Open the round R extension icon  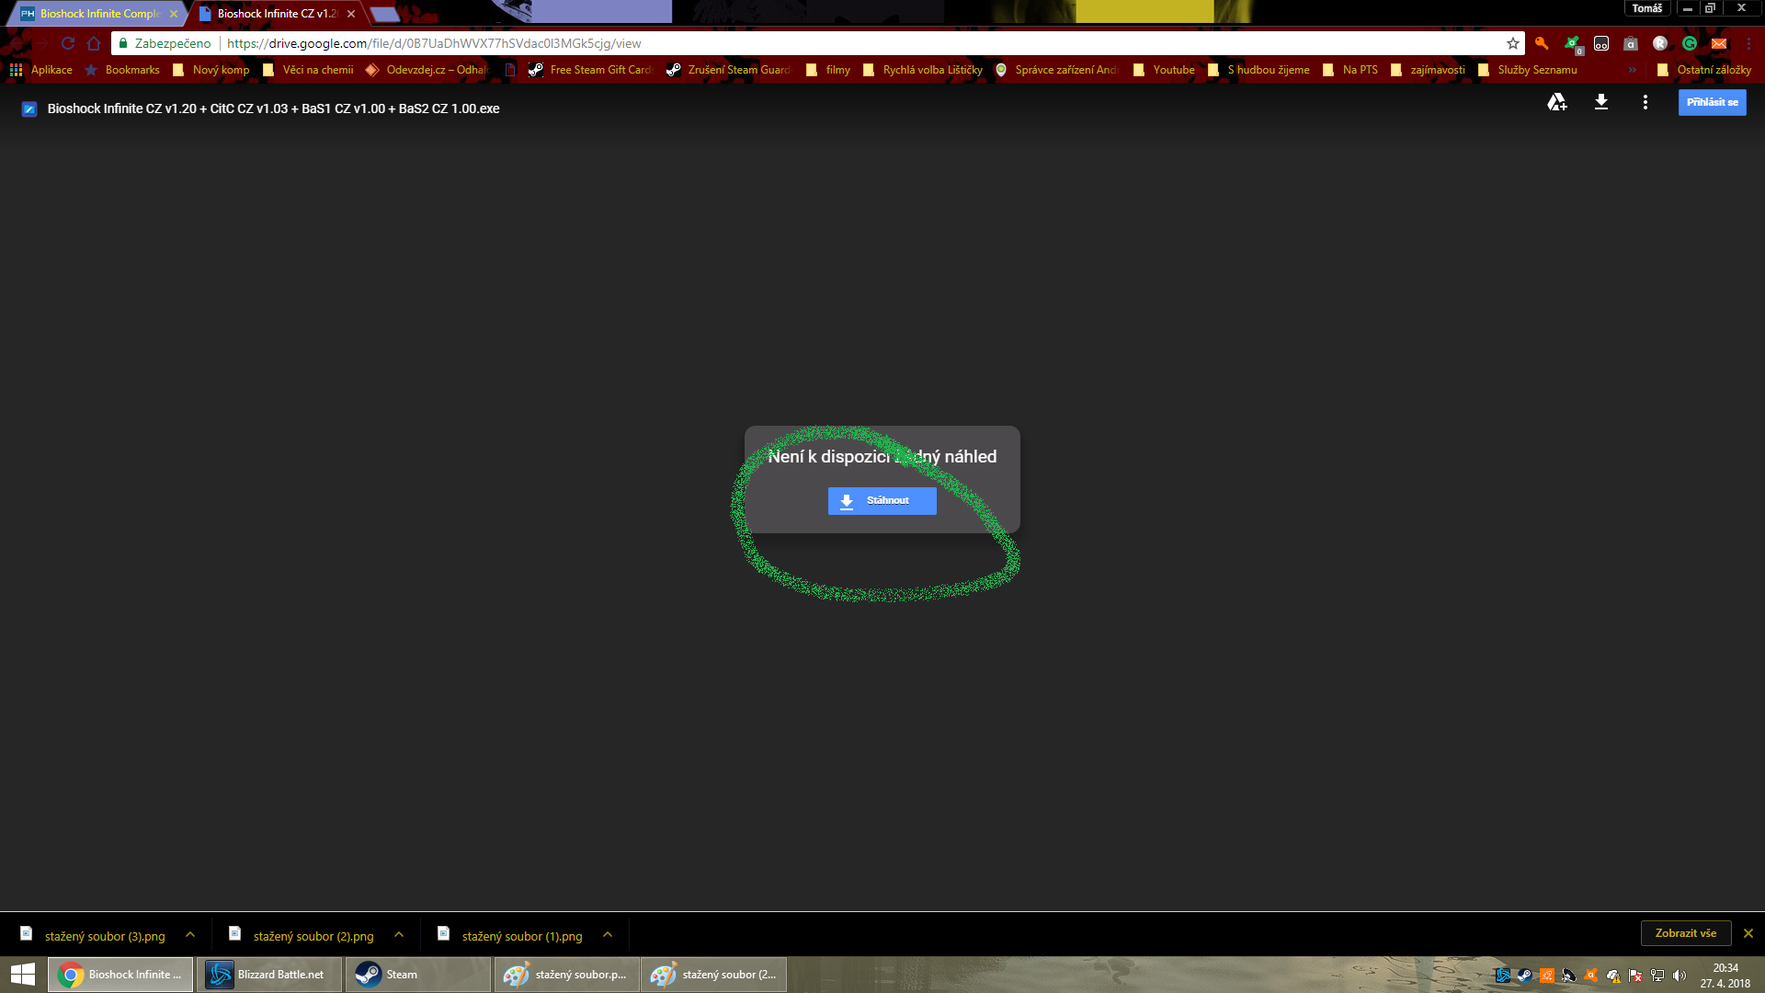[x=1660, y=43]
